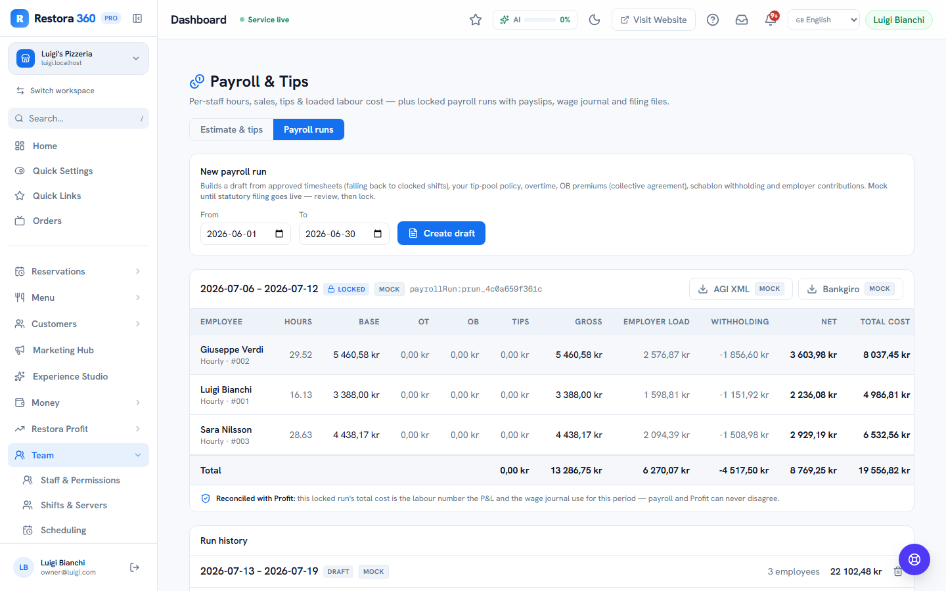Image resolution: width=946 pixels, height=591 pixels.
Task: Toggle dark mode moon icon
Action: point(595,20)
